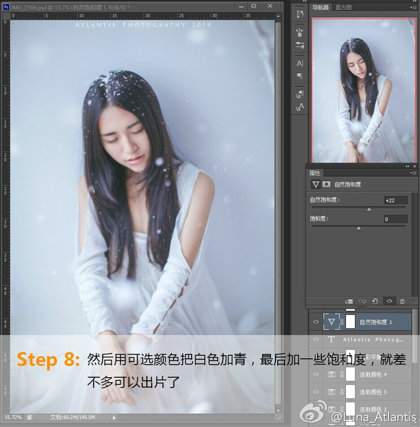Open the Paragraph Styles panel icon

coord(300,94)
